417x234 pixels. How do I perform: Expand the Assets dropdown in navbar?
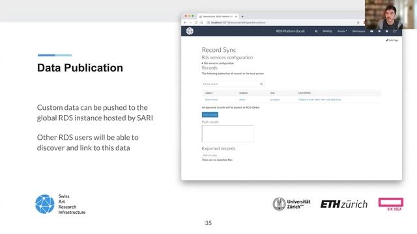click(x=342, y=31)
